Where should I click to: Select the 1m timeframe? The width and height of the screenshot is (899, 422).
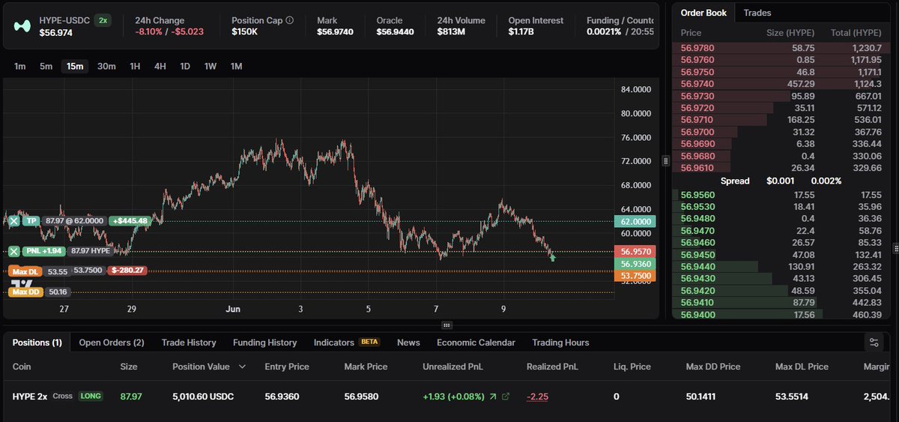tap(20, 66)
